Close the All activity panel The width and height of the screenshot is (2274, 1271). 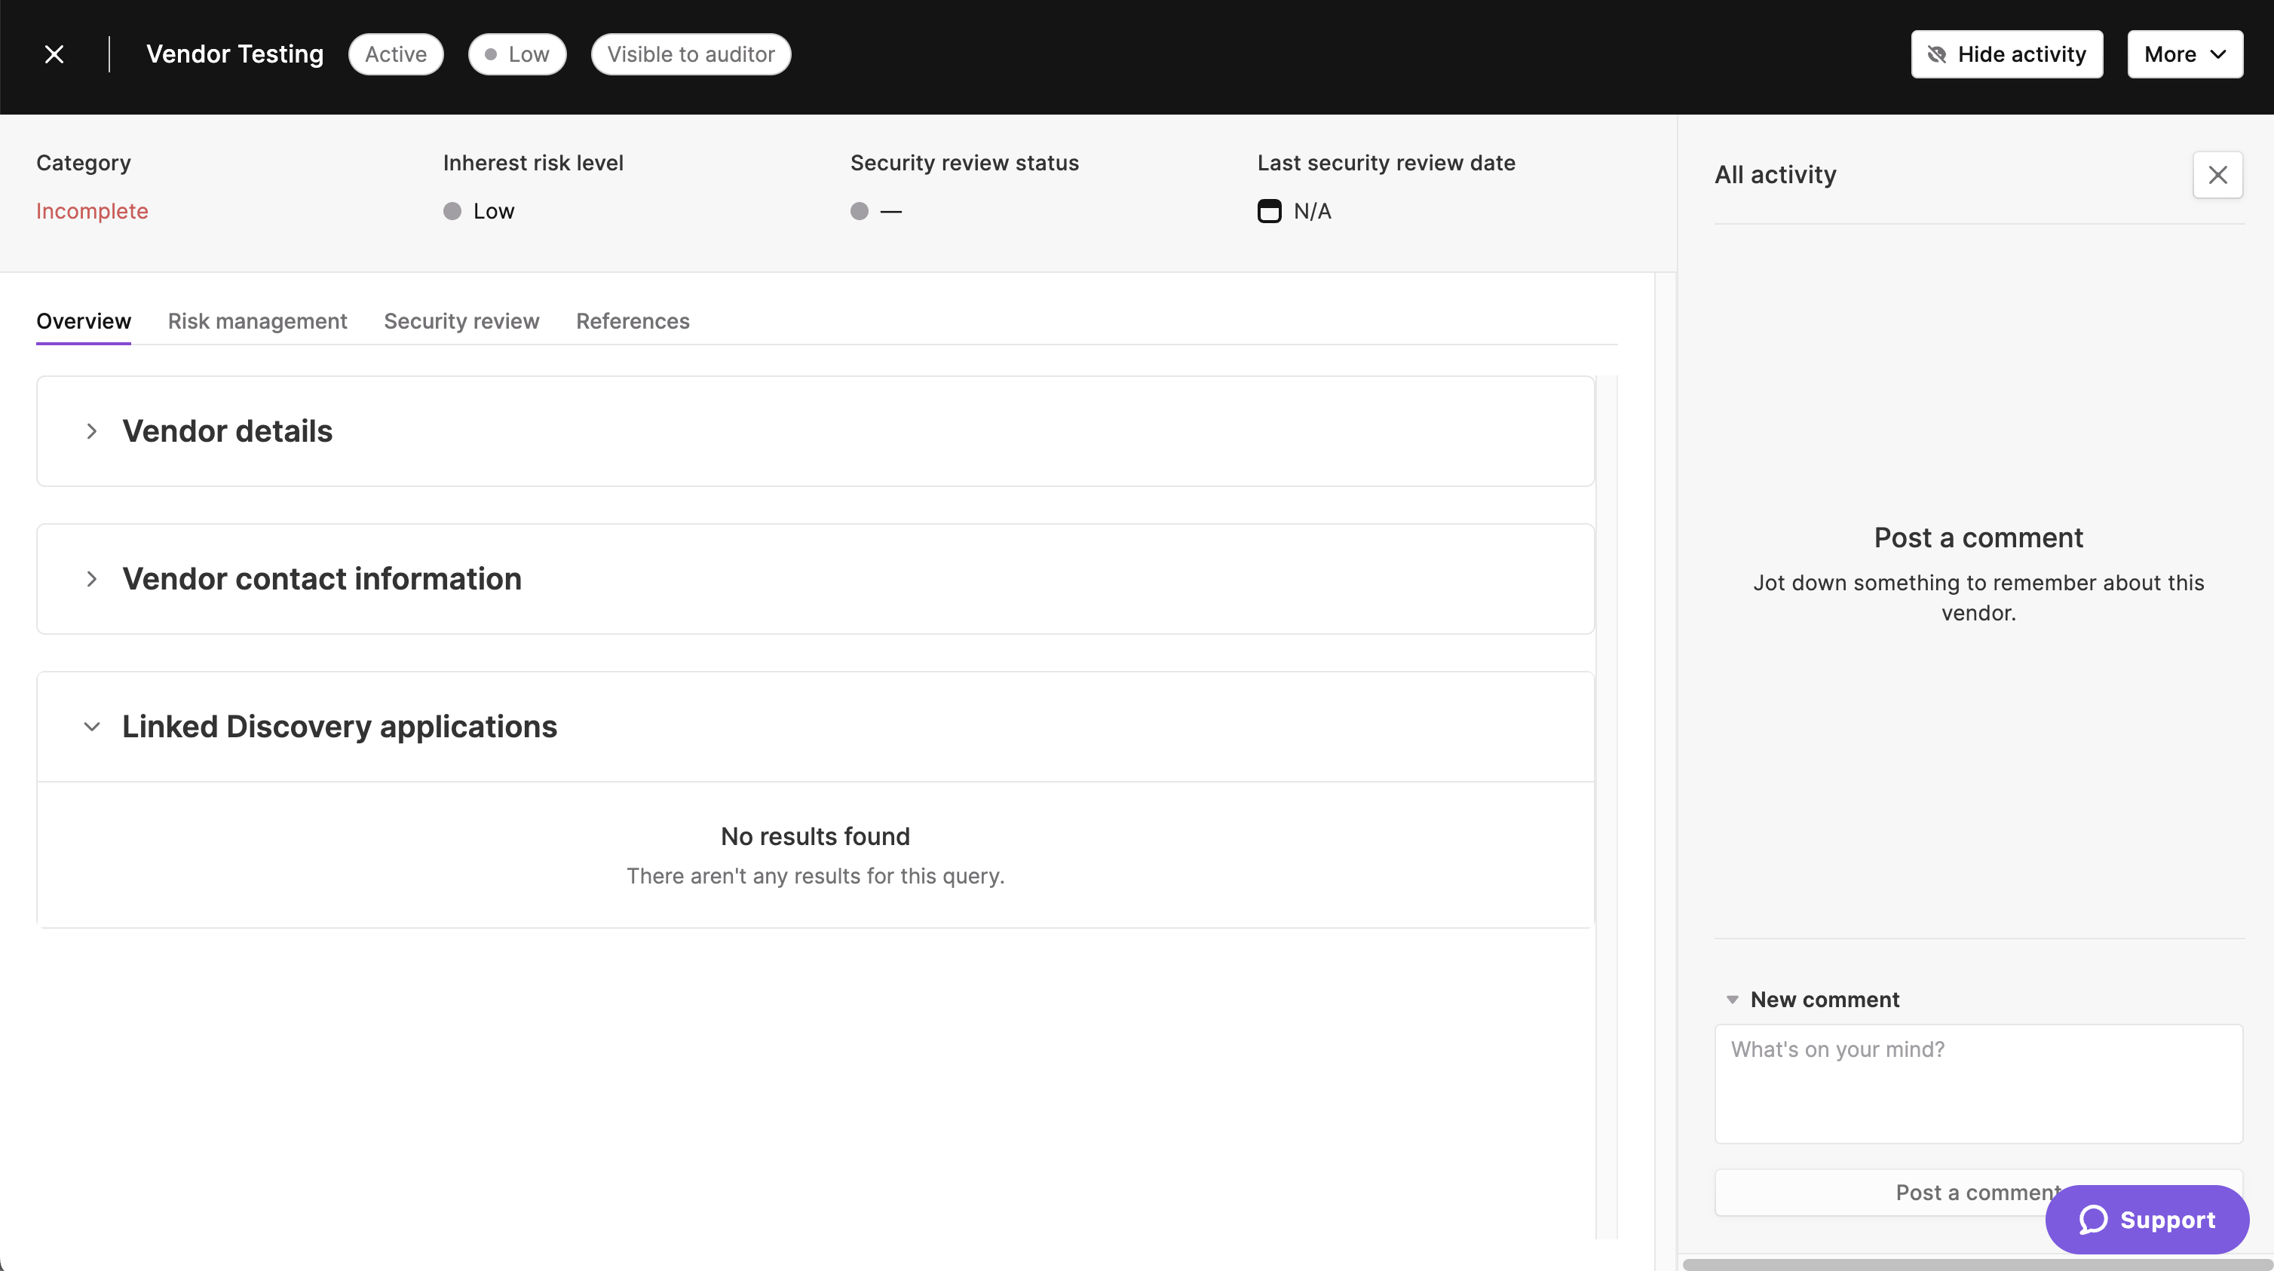(2217, 175)
